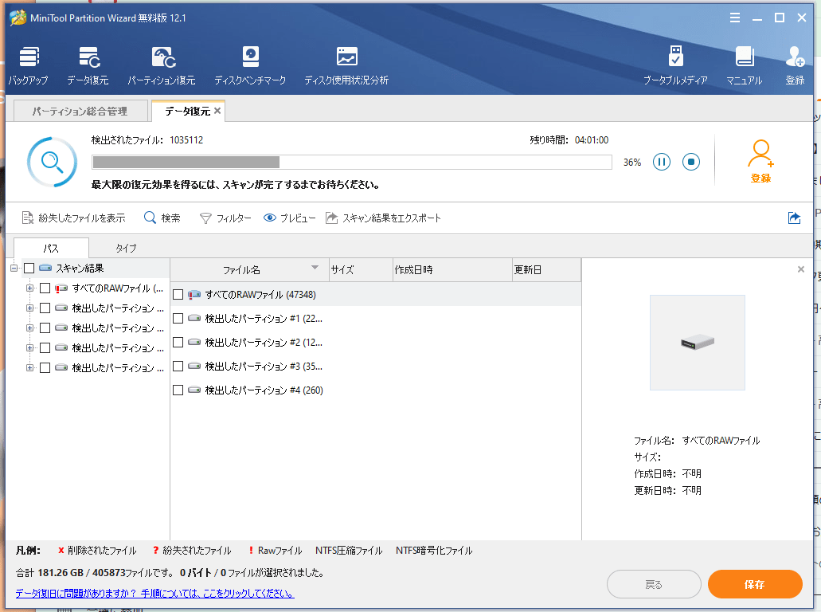Sort by サイズ column header
Viewport: 821px width, 612px height.
(361, 270)
